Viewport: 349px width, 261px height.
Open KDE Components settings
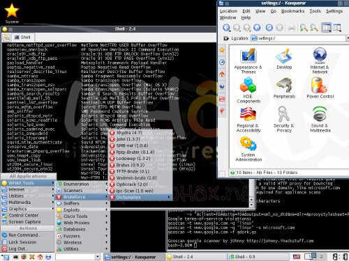point(248,90)
